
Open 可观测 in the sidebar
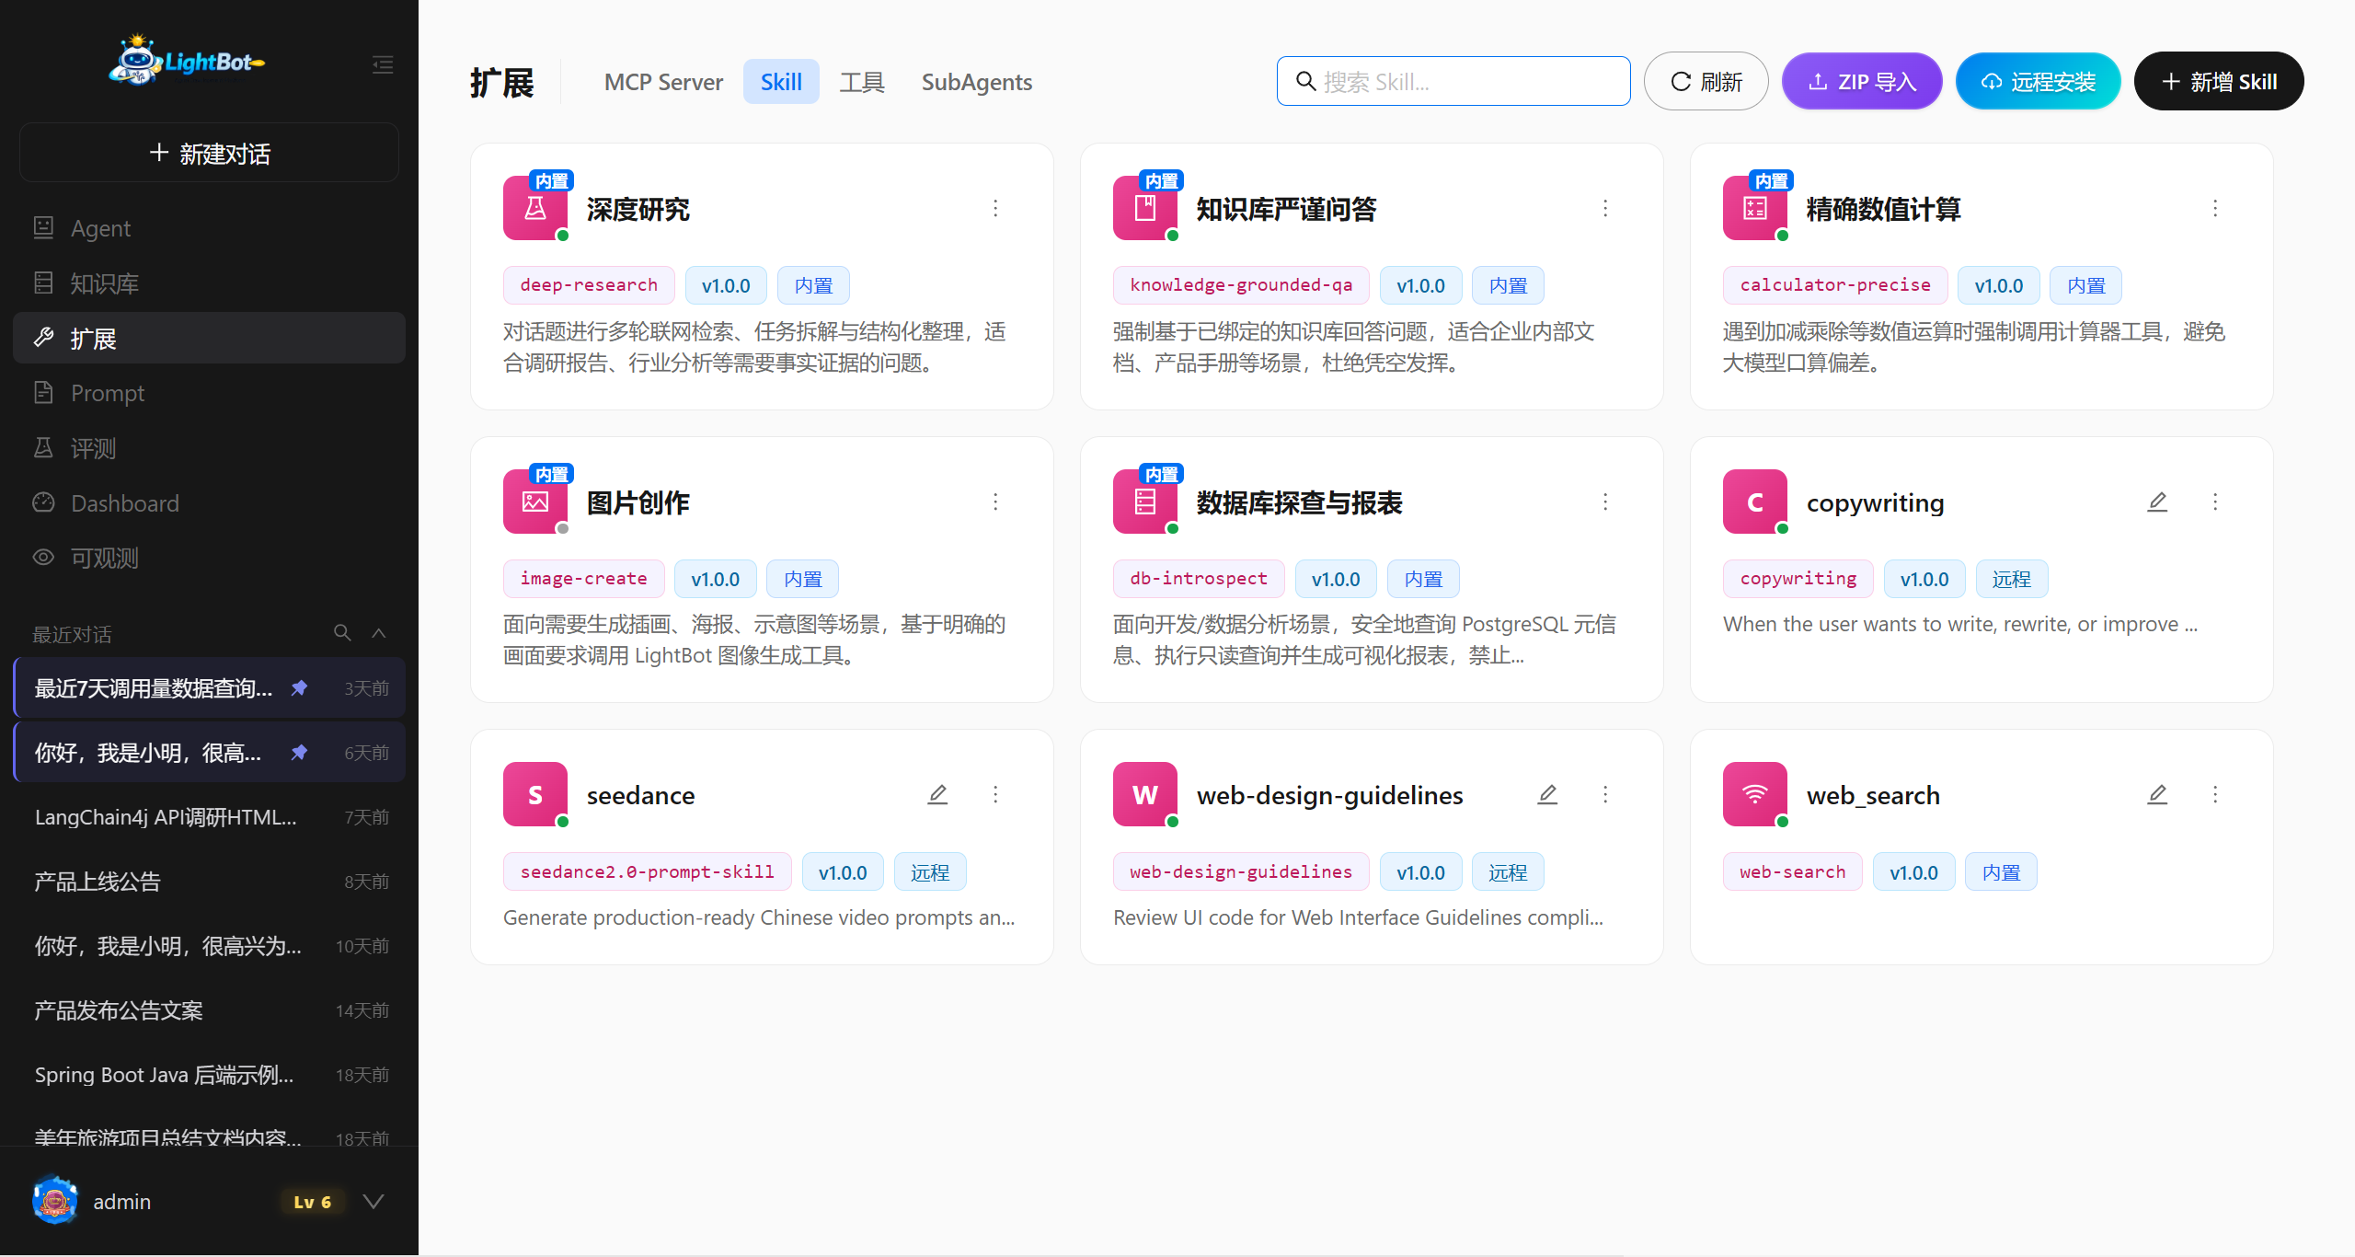coord(210,558)
